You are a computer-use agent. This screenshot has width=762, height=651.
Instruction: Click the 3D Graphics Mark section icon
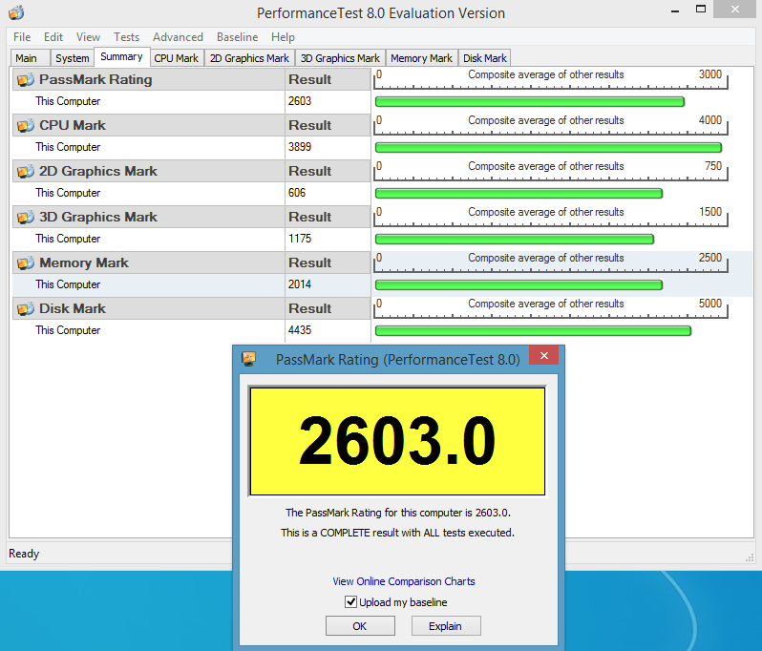point(26,218)
